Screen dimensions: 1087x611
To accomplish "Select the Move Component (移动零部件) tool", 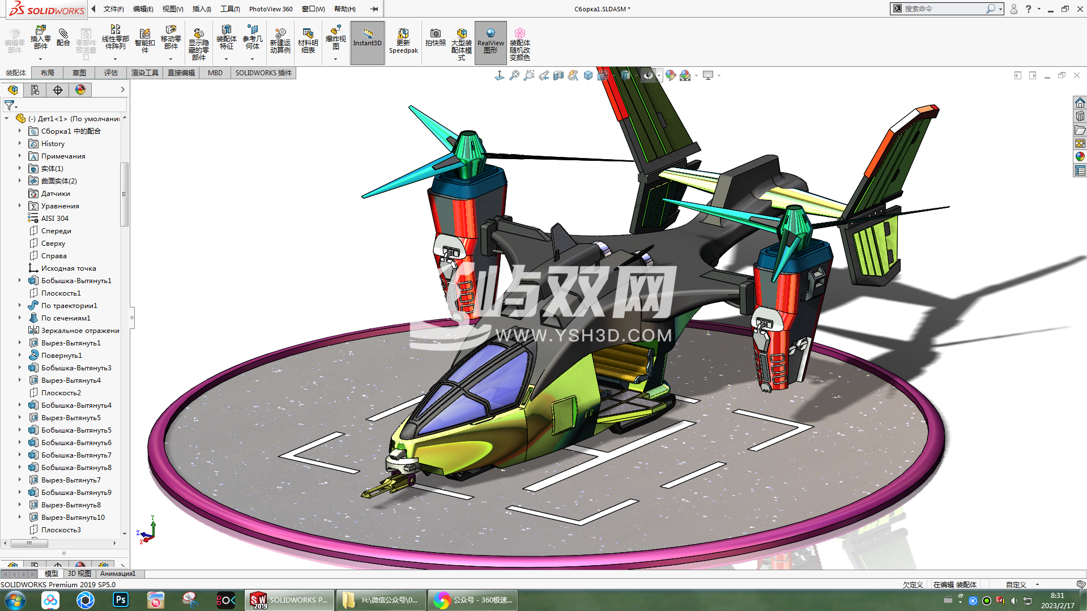I will pyautogui.click(x=170, y=37).
